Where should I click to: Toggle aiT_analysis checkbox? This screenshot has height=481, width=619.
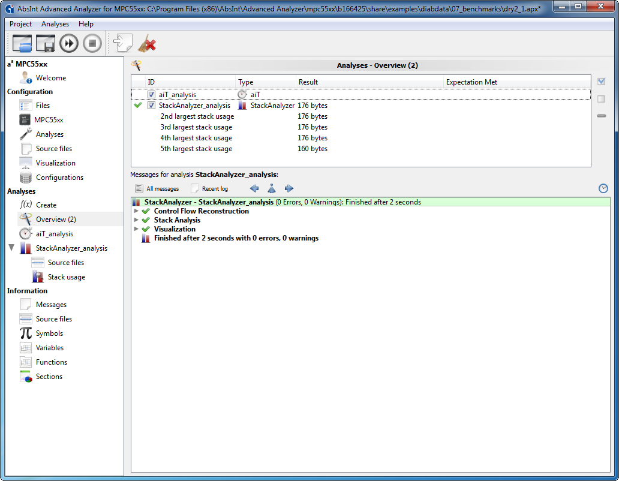pos(151,95)
